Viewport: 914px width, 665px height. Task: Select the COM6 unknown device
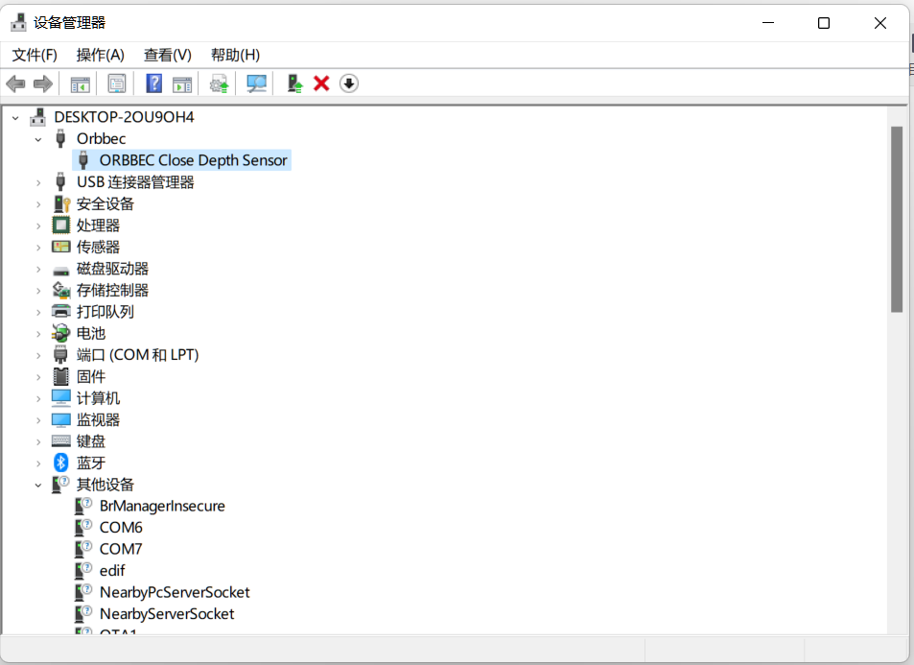(120, 527)
